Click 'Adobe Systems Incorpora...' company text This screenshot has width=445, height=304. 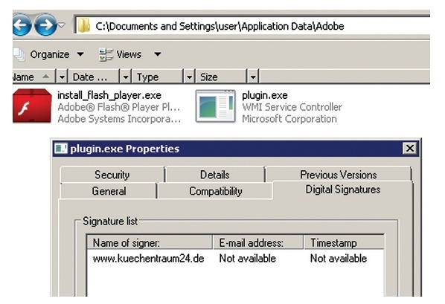(x=119, y=119)
